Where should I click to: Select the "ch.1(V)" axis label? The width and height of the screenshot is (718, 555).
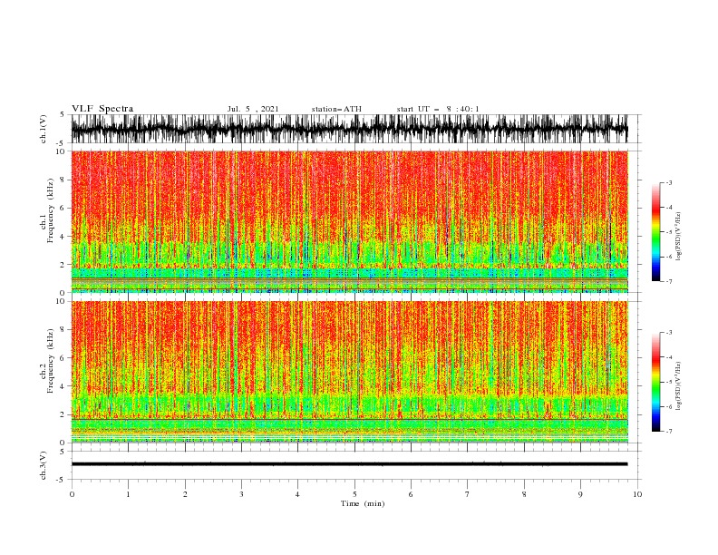click(x=44, y=129)
